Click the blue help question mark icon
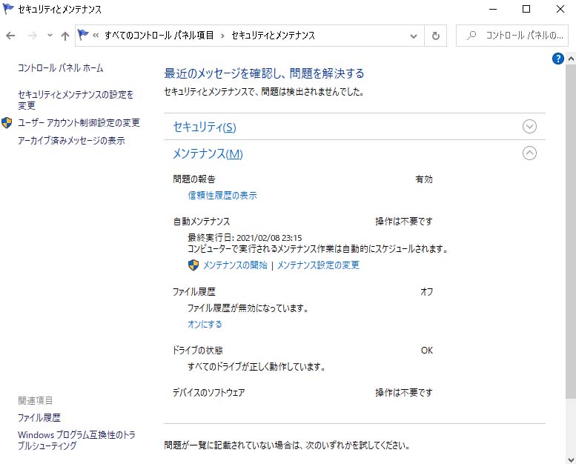The image size is (576, 464). click(559, 59)
